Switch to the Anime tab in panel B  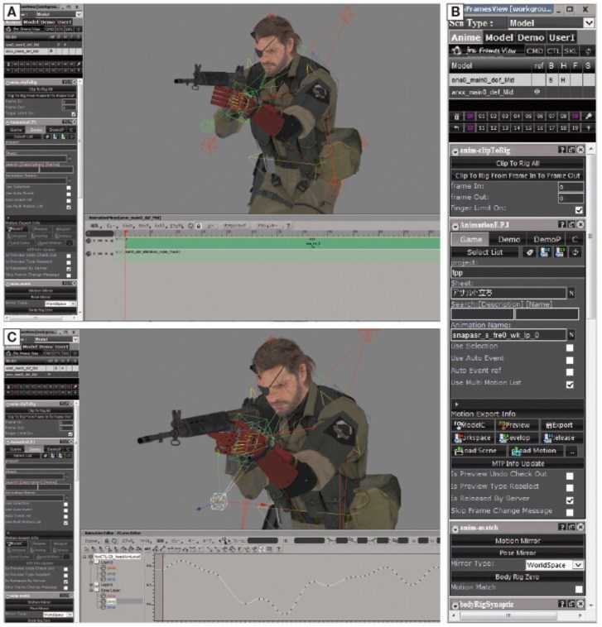tap(466, 37)
